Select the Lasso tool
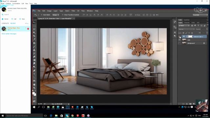Viewport: 210px width, 118px height. pos(34,29)
